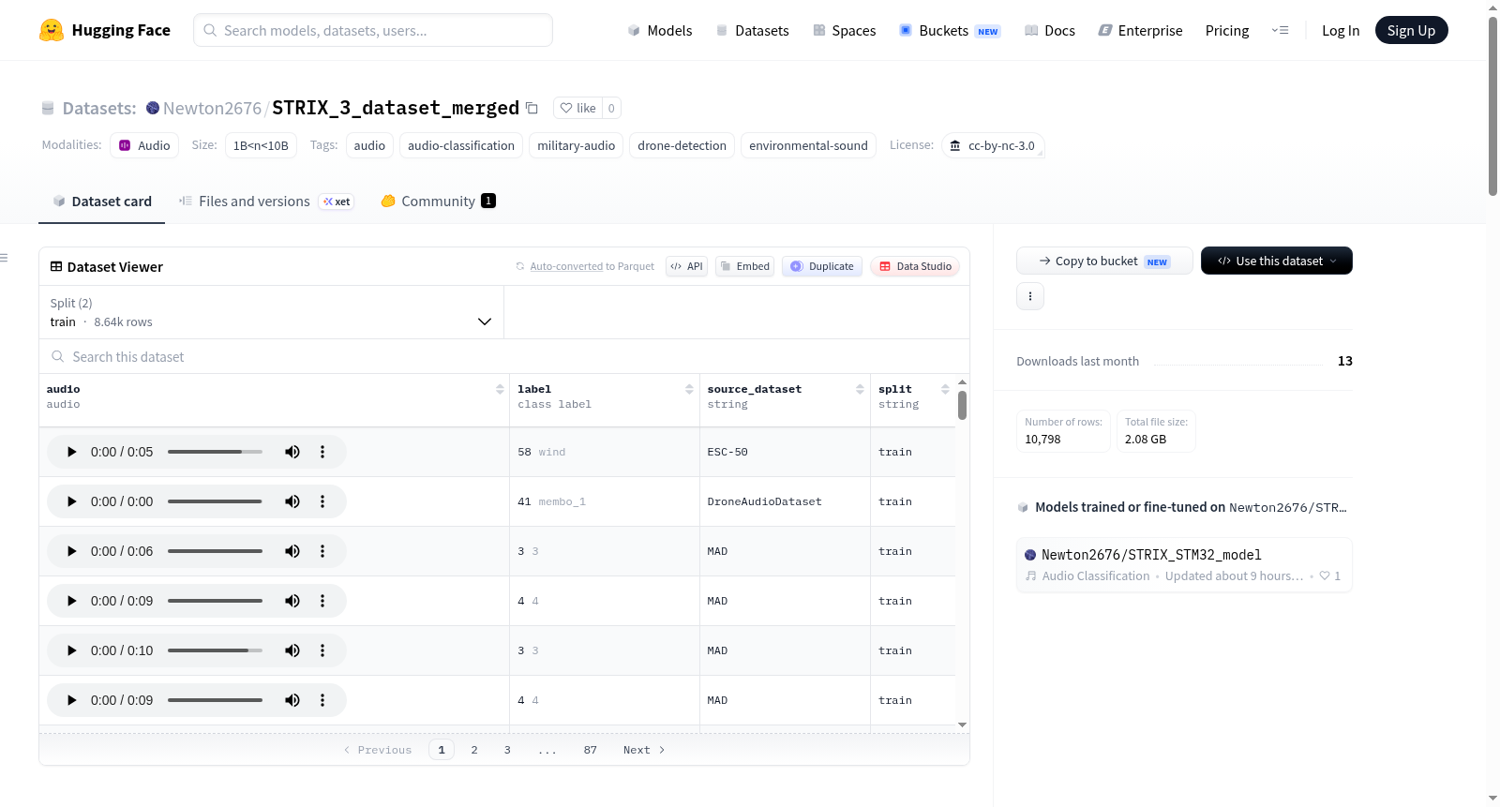
Task: Play the membo_1 DroneAudioDataset audio
Action: click(x=72, y=501)
